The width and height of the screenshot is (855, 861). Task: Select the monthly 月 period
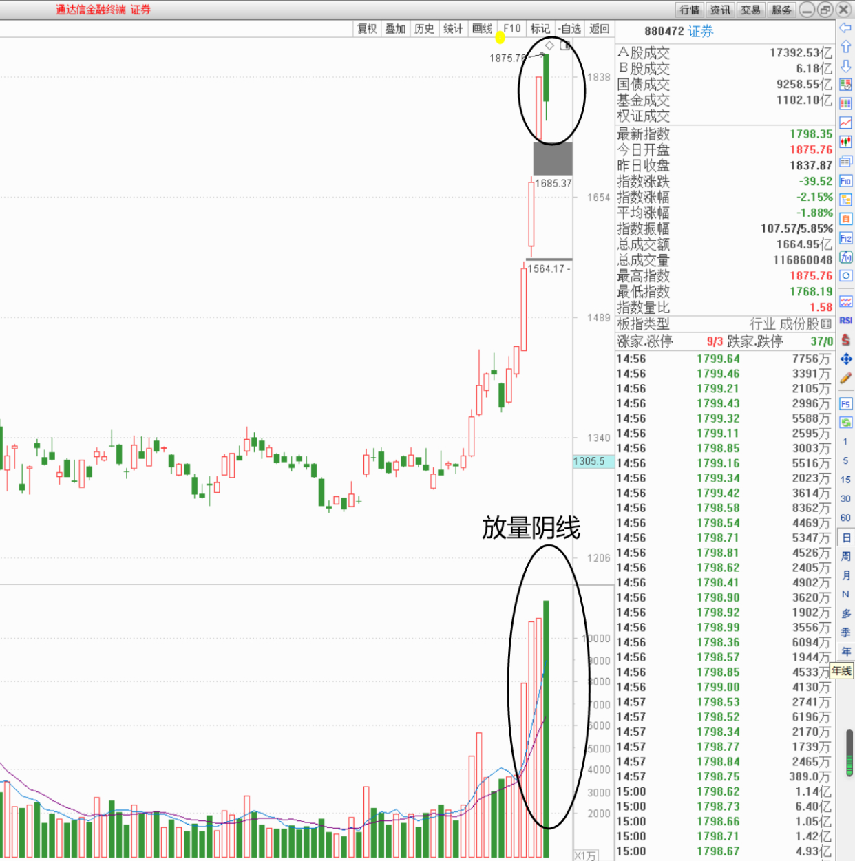[845, 575]
